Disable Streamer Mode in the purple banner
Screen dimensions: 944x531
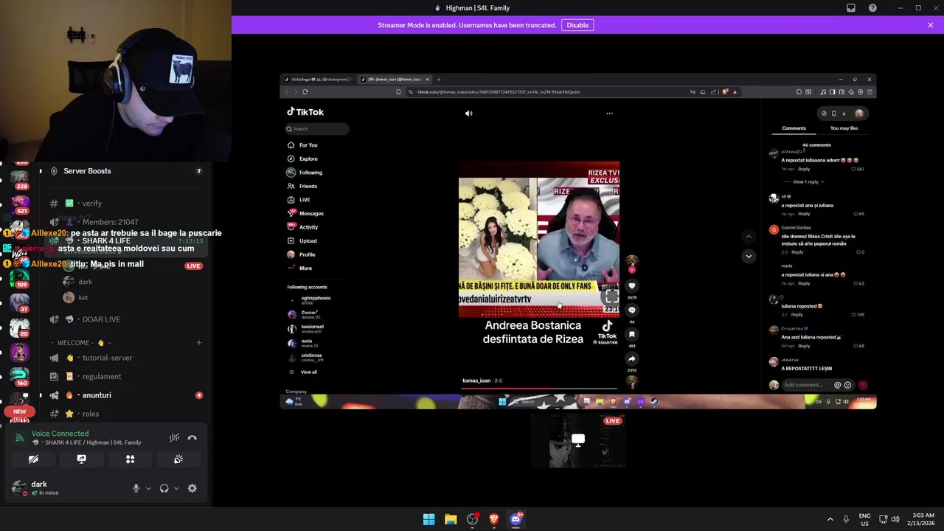tap(577, 25)
